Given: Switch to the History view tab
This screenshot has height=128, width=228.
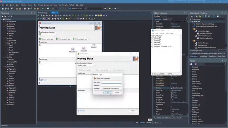Looking at the screenshot, I should click(x=149, y=123).
